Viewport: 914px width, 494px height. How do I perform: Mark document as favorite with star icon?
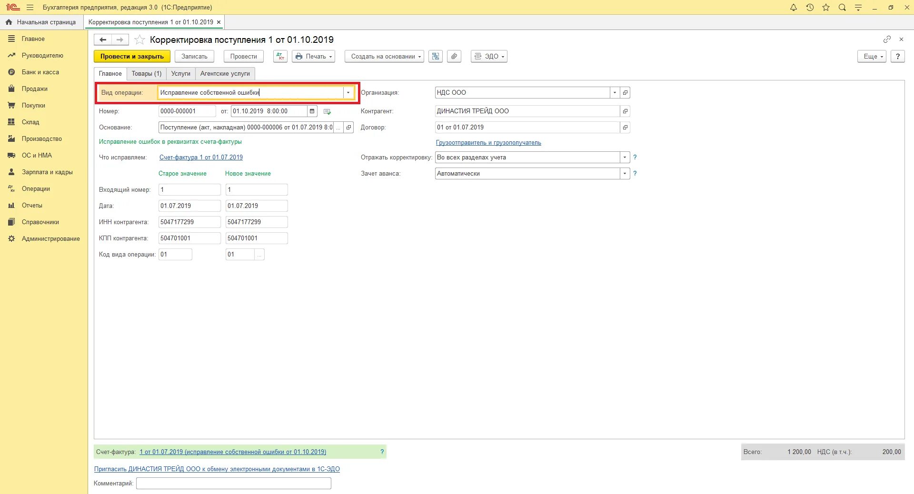(139, 40)
